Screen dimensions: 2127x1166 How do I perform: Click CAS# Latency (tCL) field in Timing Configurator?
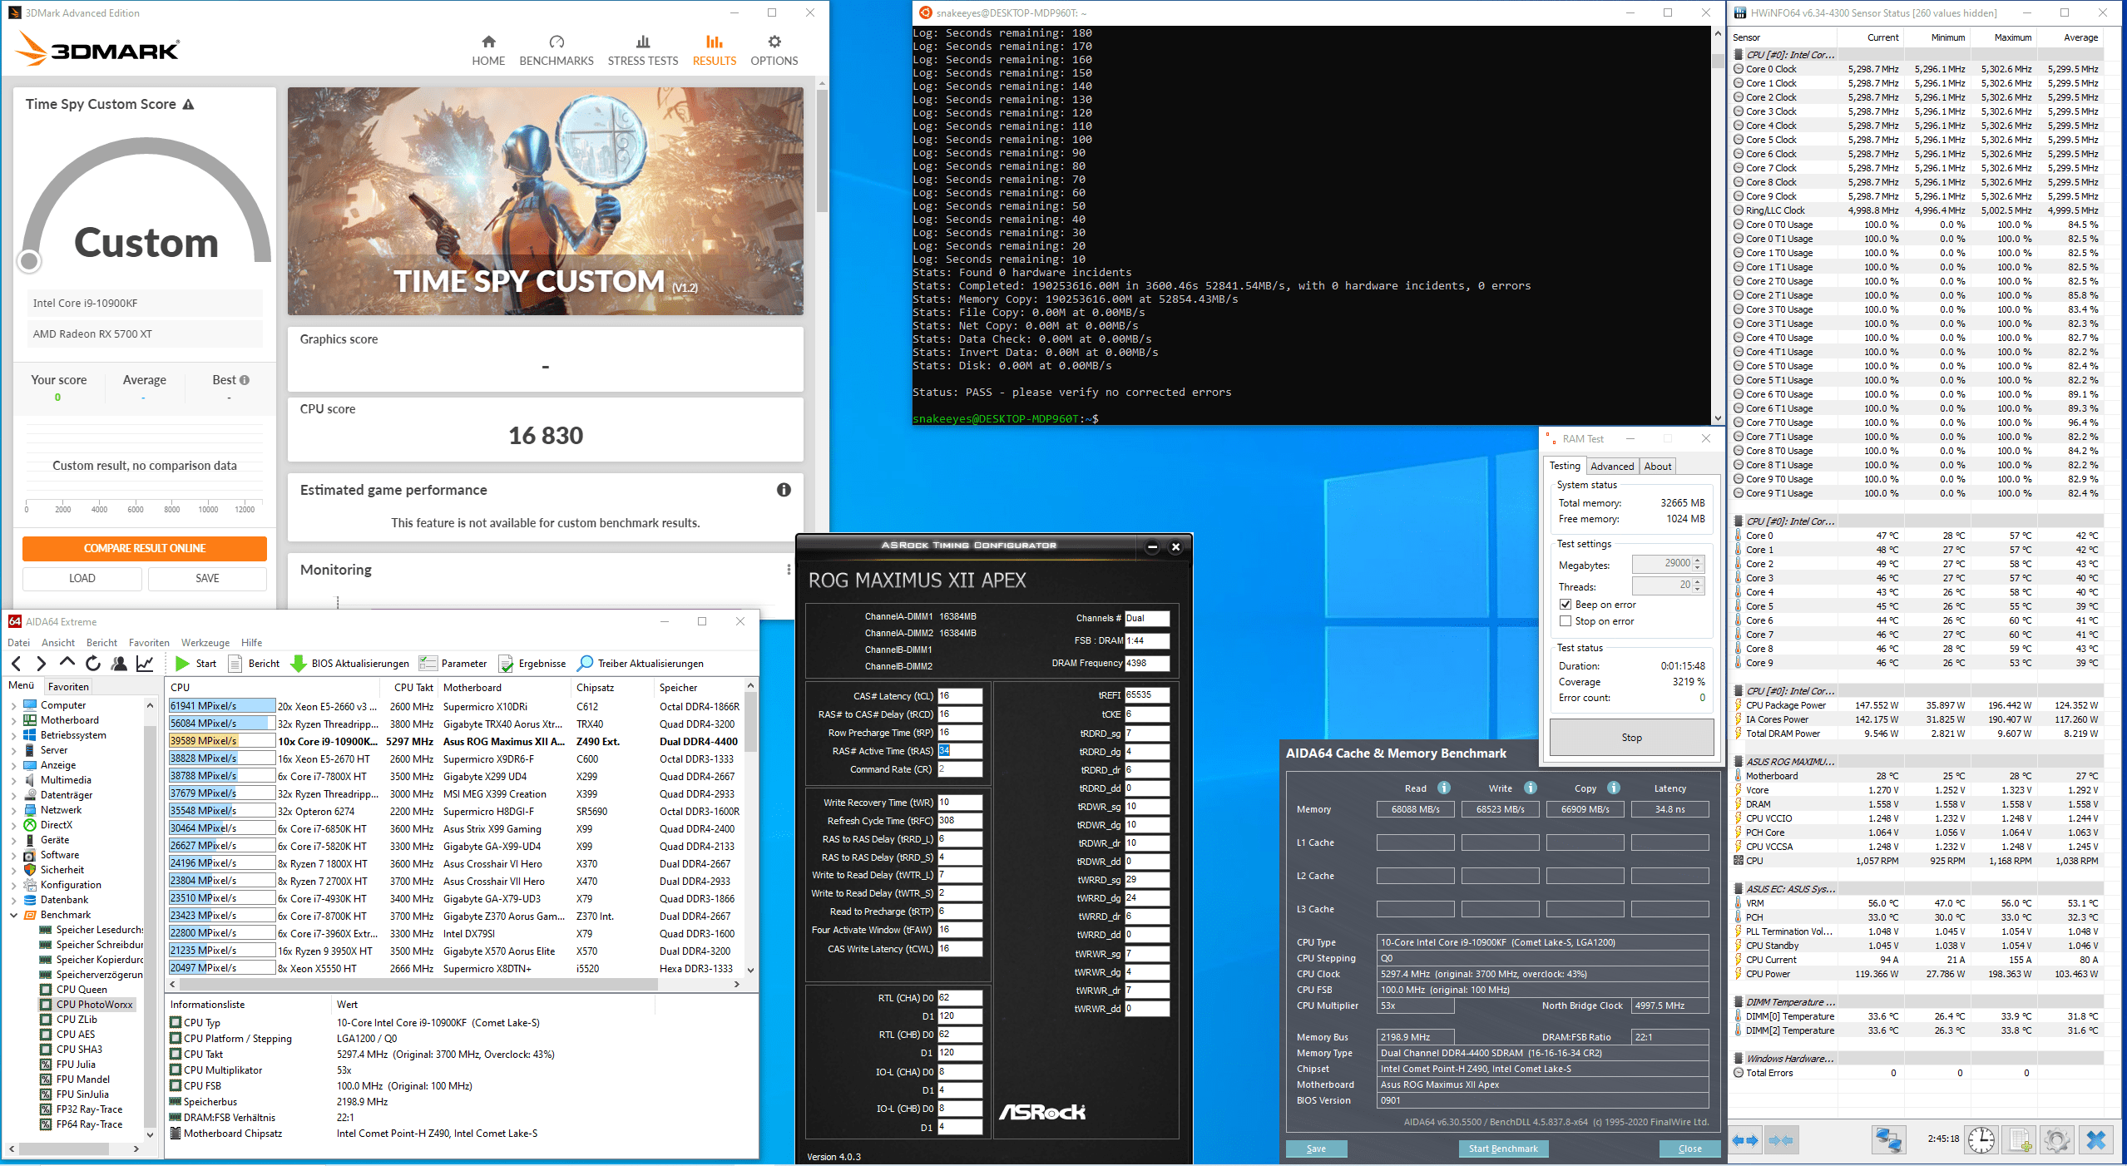click(x=960, y=696)
